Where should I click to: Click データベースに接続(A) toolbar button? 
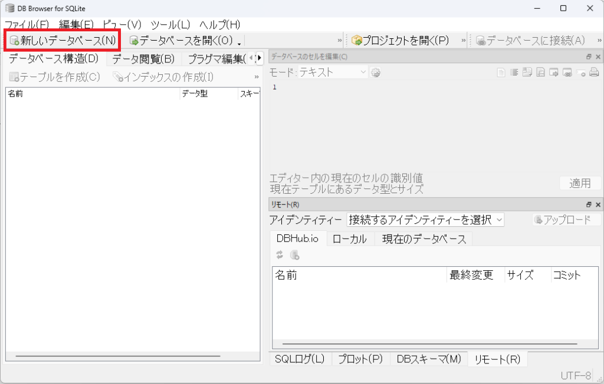(530, 41)
